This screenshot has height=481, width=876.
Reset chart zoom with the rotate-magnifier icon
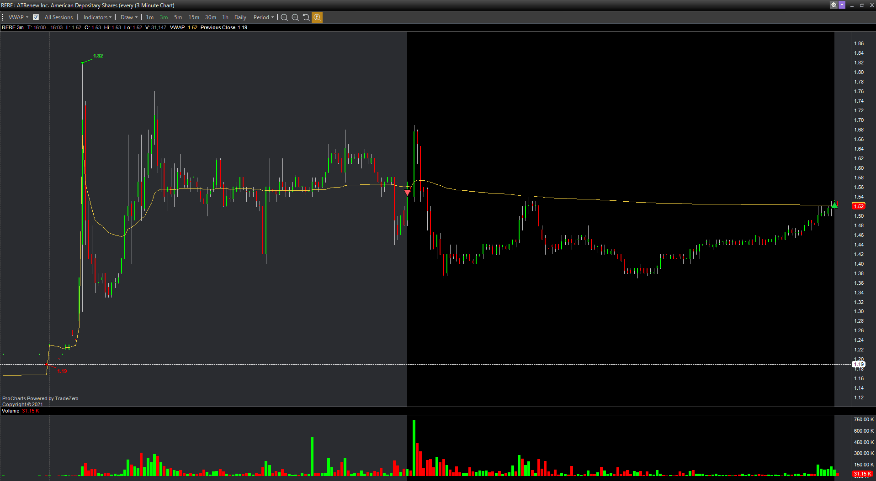coord(306,17)
